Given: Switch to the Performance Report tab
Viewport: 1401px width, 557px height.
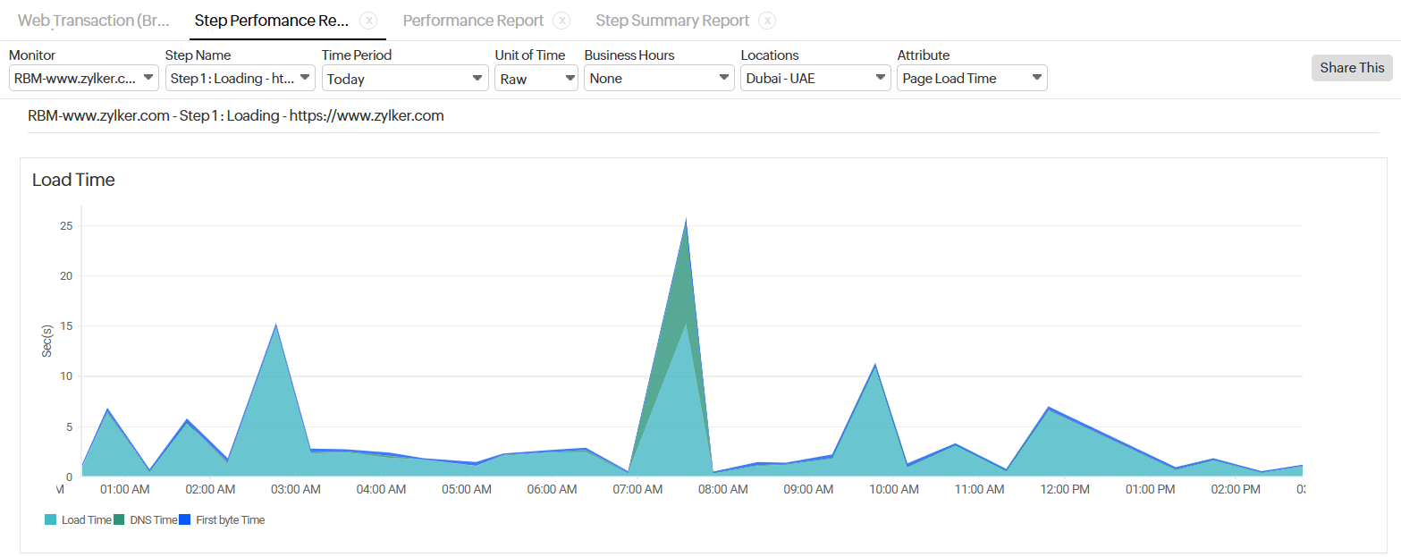Looking at the screenshot, I should [473, 20].
